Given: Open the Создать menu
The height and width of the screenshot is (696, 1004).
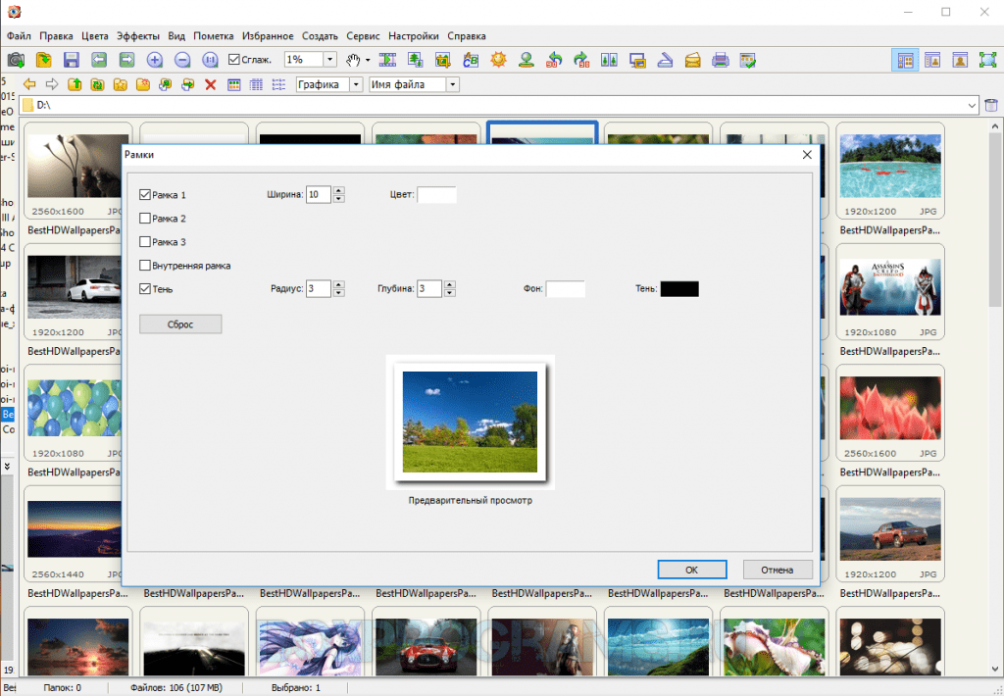Looking at the screenshot, I should [x=320, y=36].
